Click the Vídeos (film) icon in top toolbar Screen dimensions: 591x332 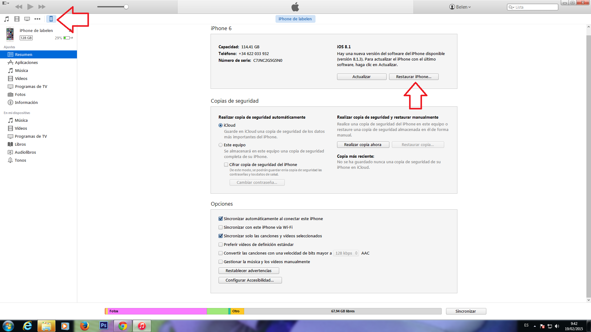(x=17, y=19)
